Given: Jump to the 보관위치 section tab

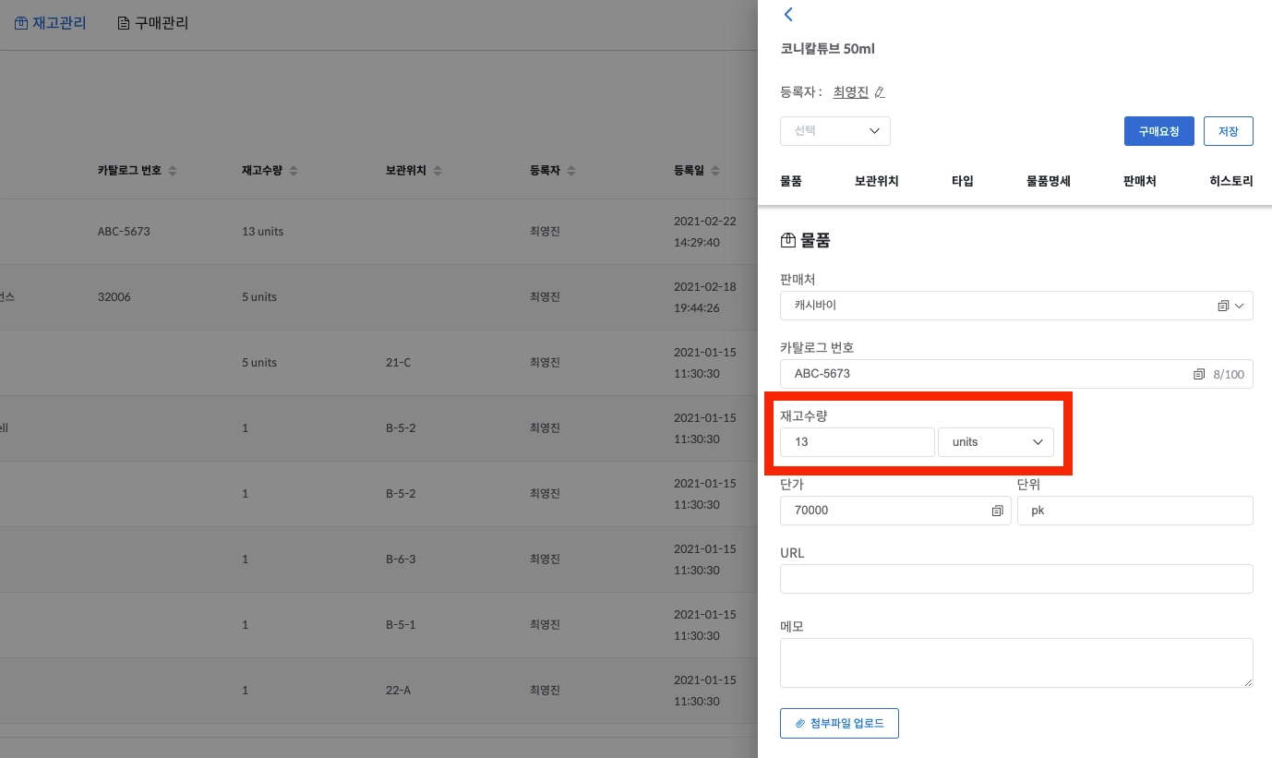Looking at the screenshot, I should click(x=877, y=181).
